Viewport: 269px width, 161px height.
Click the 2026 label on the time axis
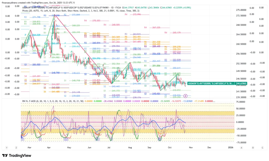230,147
